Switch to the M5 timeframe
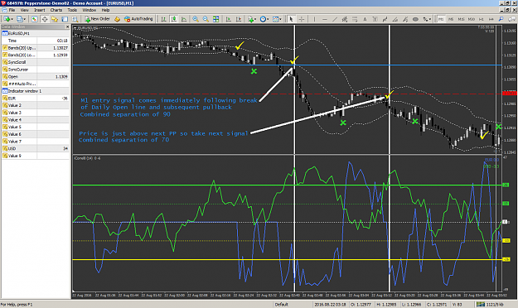Screen dimensions: 518x308 click(x=451, y=19)
